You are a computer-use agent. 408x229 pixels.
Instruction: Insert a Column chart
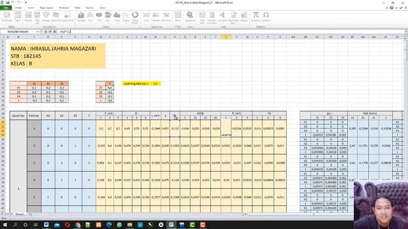pos(81,17)
